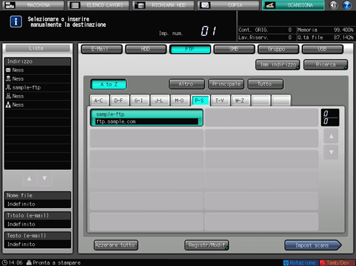Select the email Ness entry in list
Screen dimensions: 356x266
click(37, 70)
